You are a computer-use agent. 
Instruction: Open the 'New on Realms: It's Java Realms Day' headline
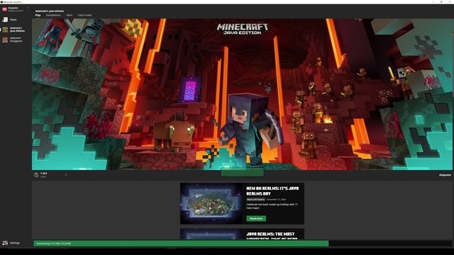click(x=272, y=191)
